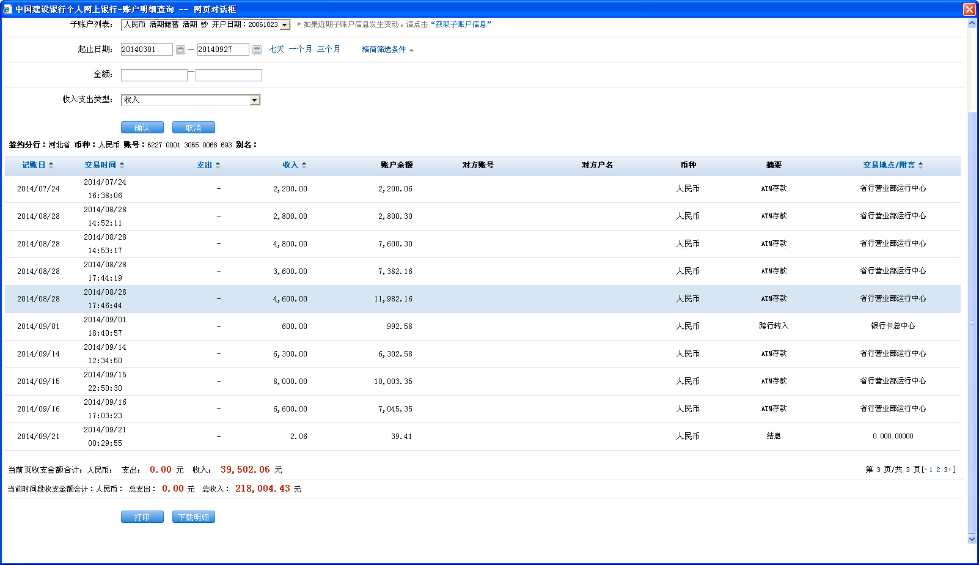
Task: Open the start date calendar picker
Action: 180,50
